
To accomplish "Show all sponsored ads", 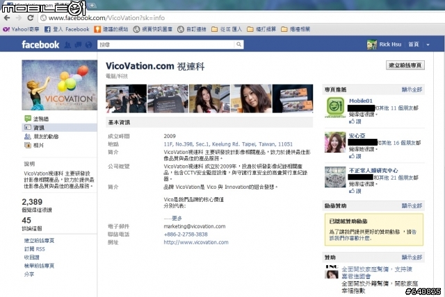I will coord(412,257).
